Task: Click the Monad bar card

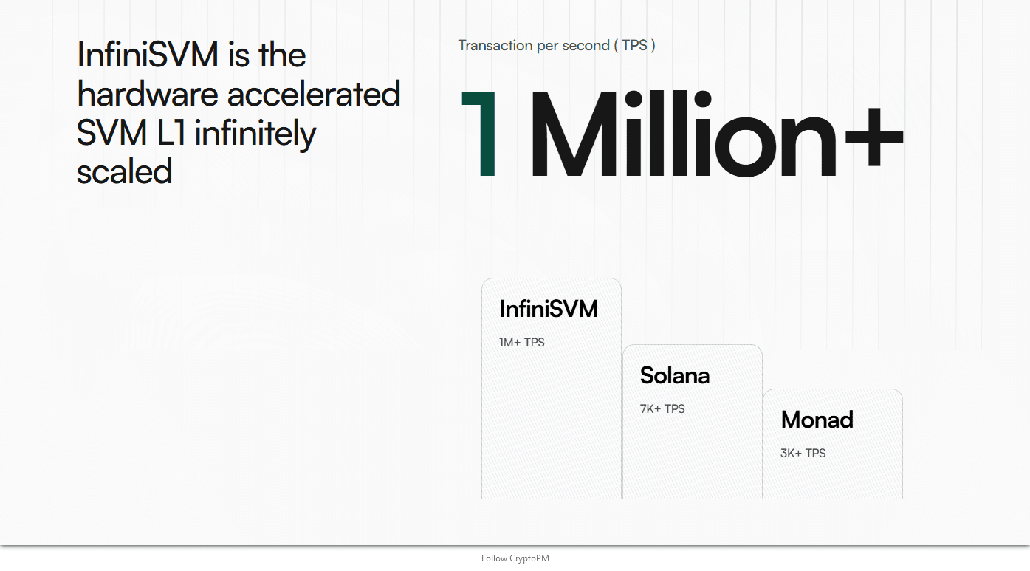Action: [833, 444]
